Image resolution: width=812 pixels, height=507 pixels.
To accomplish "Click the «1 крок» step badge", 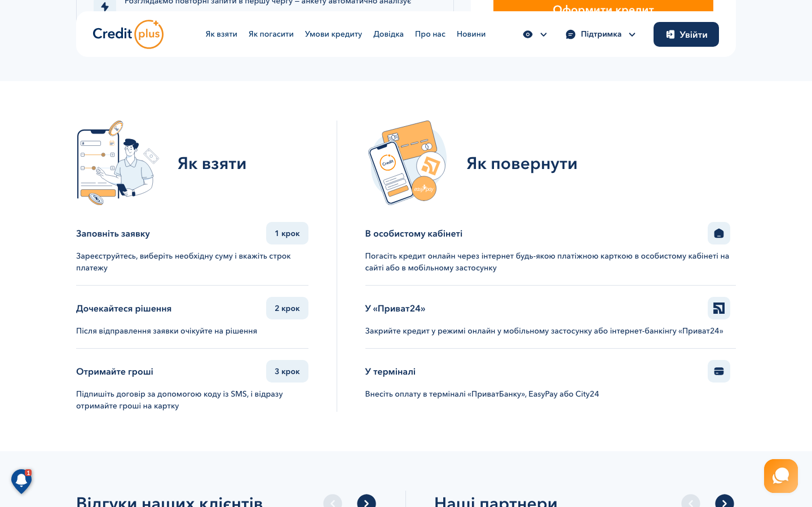I will (287, 233).
